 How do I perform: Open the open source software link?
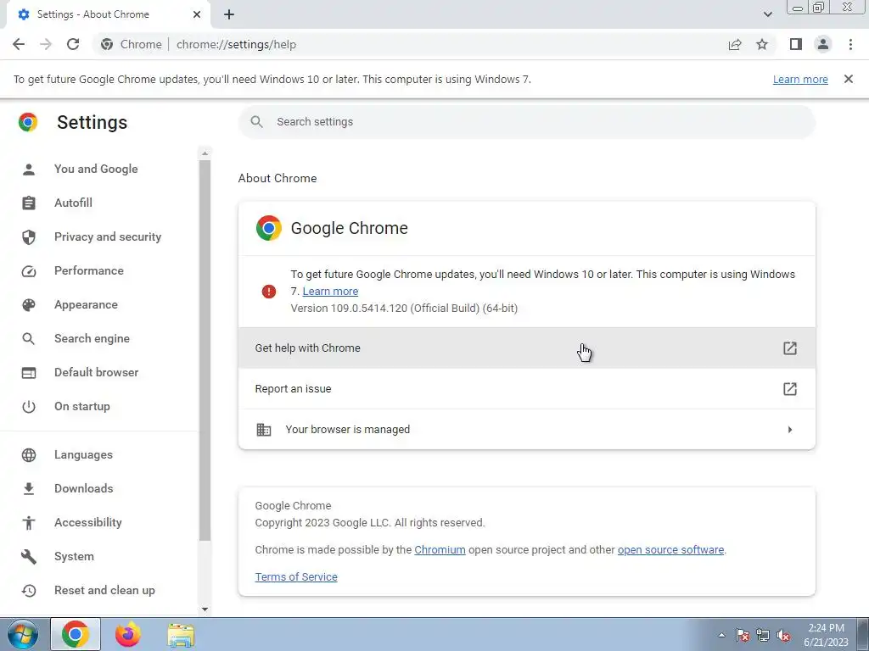(670, 549)
